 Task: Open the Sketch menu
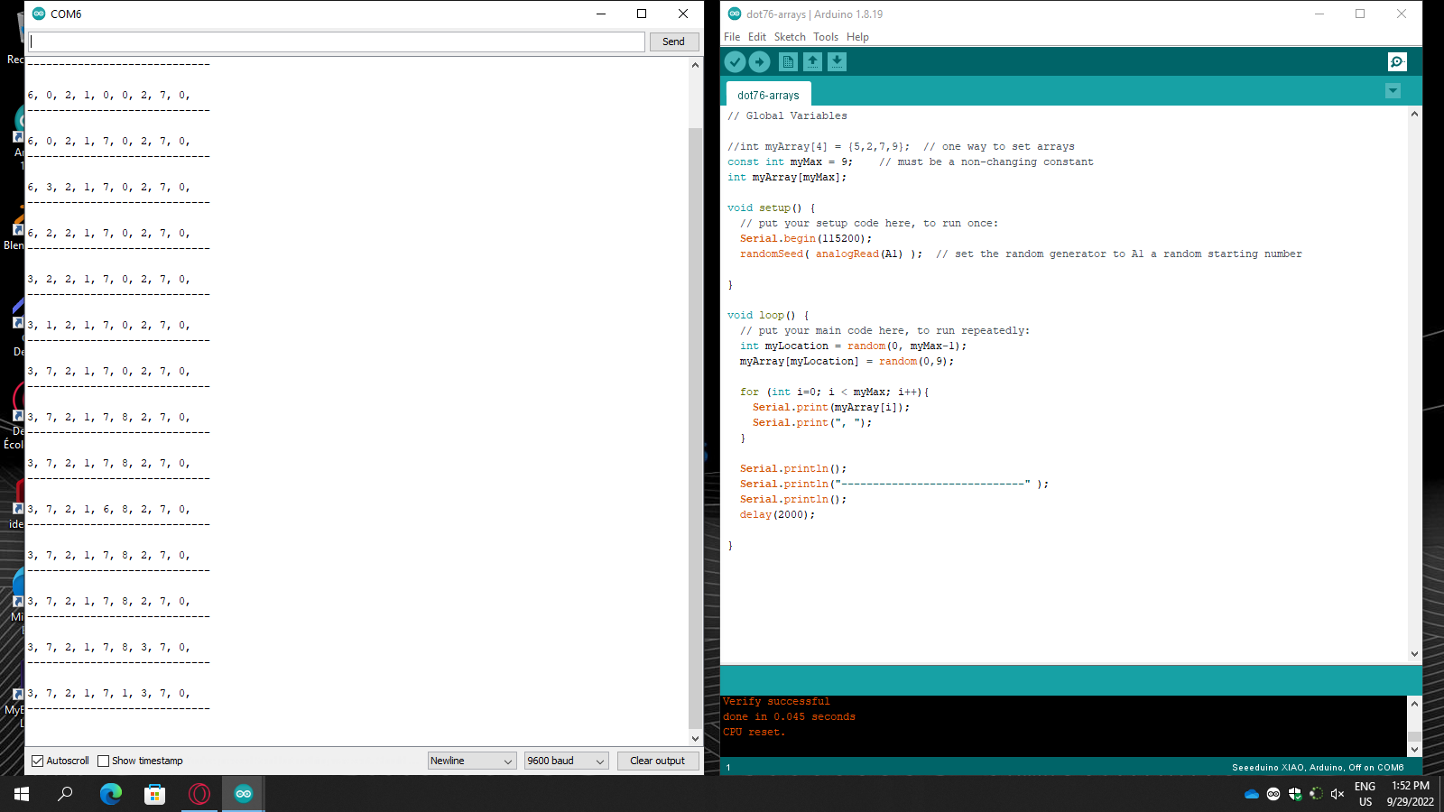790,37
